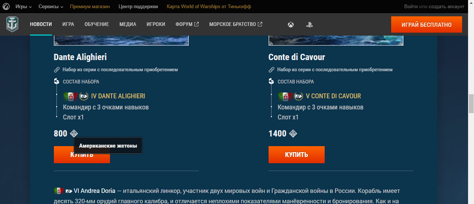Click the Dante Alighieri bundle heading
474x204 pixels.
coord(80,57)
